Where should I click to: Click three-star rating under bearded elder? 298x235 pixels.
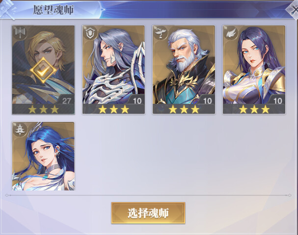184,109
